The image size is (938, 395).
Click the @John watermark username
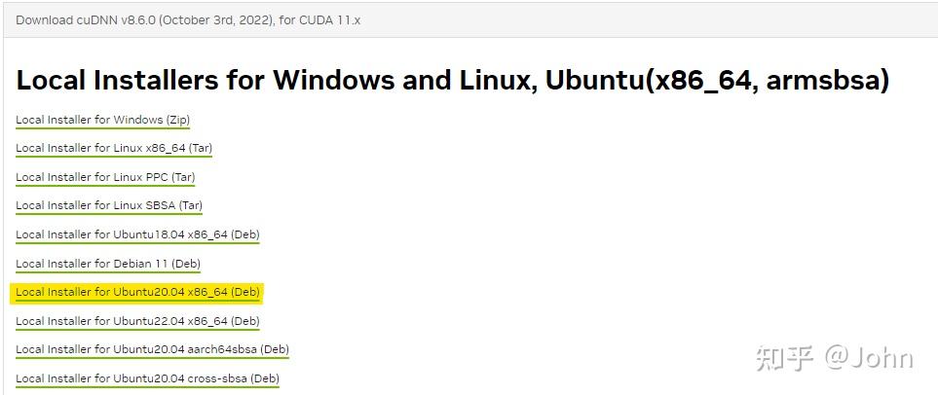point(869,358)
